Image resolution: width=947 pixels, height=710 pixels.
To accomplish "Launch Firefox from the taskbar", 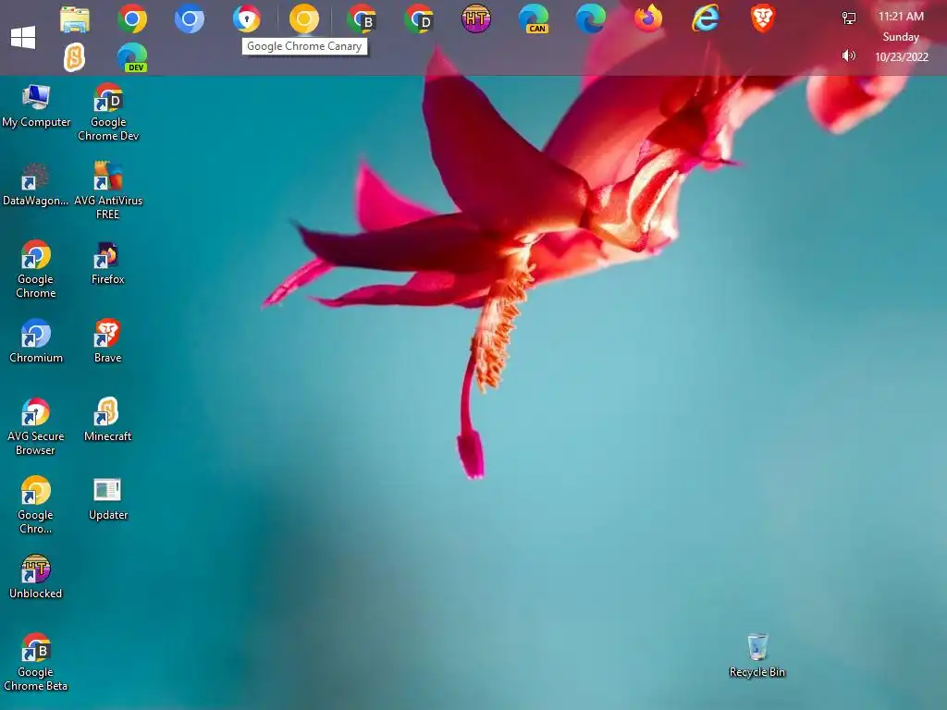I will point(648,19).
